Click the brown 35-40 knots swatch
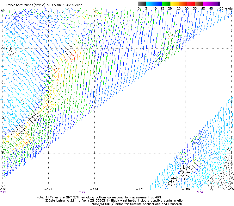This screenshot has width=234, height=206. tap(199, 4)
